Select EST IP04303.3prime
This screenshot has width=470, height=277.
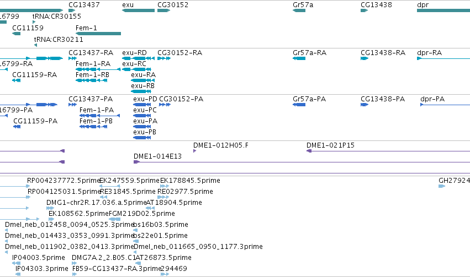pyautogui.click(x=41, y=269)
